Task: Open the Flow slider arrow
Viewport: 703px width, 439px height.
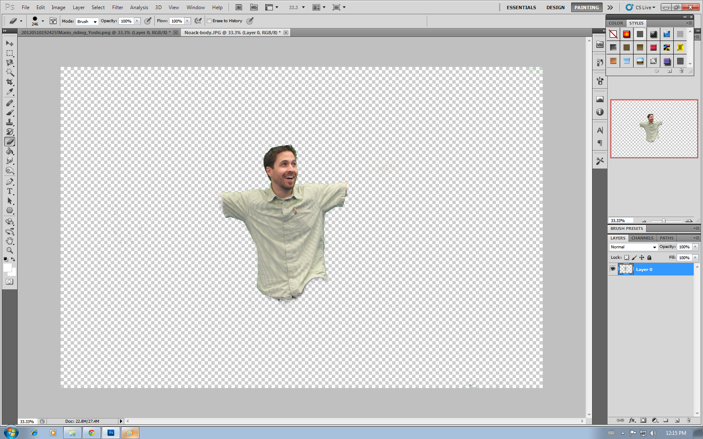Action: (x=187, y=21)
